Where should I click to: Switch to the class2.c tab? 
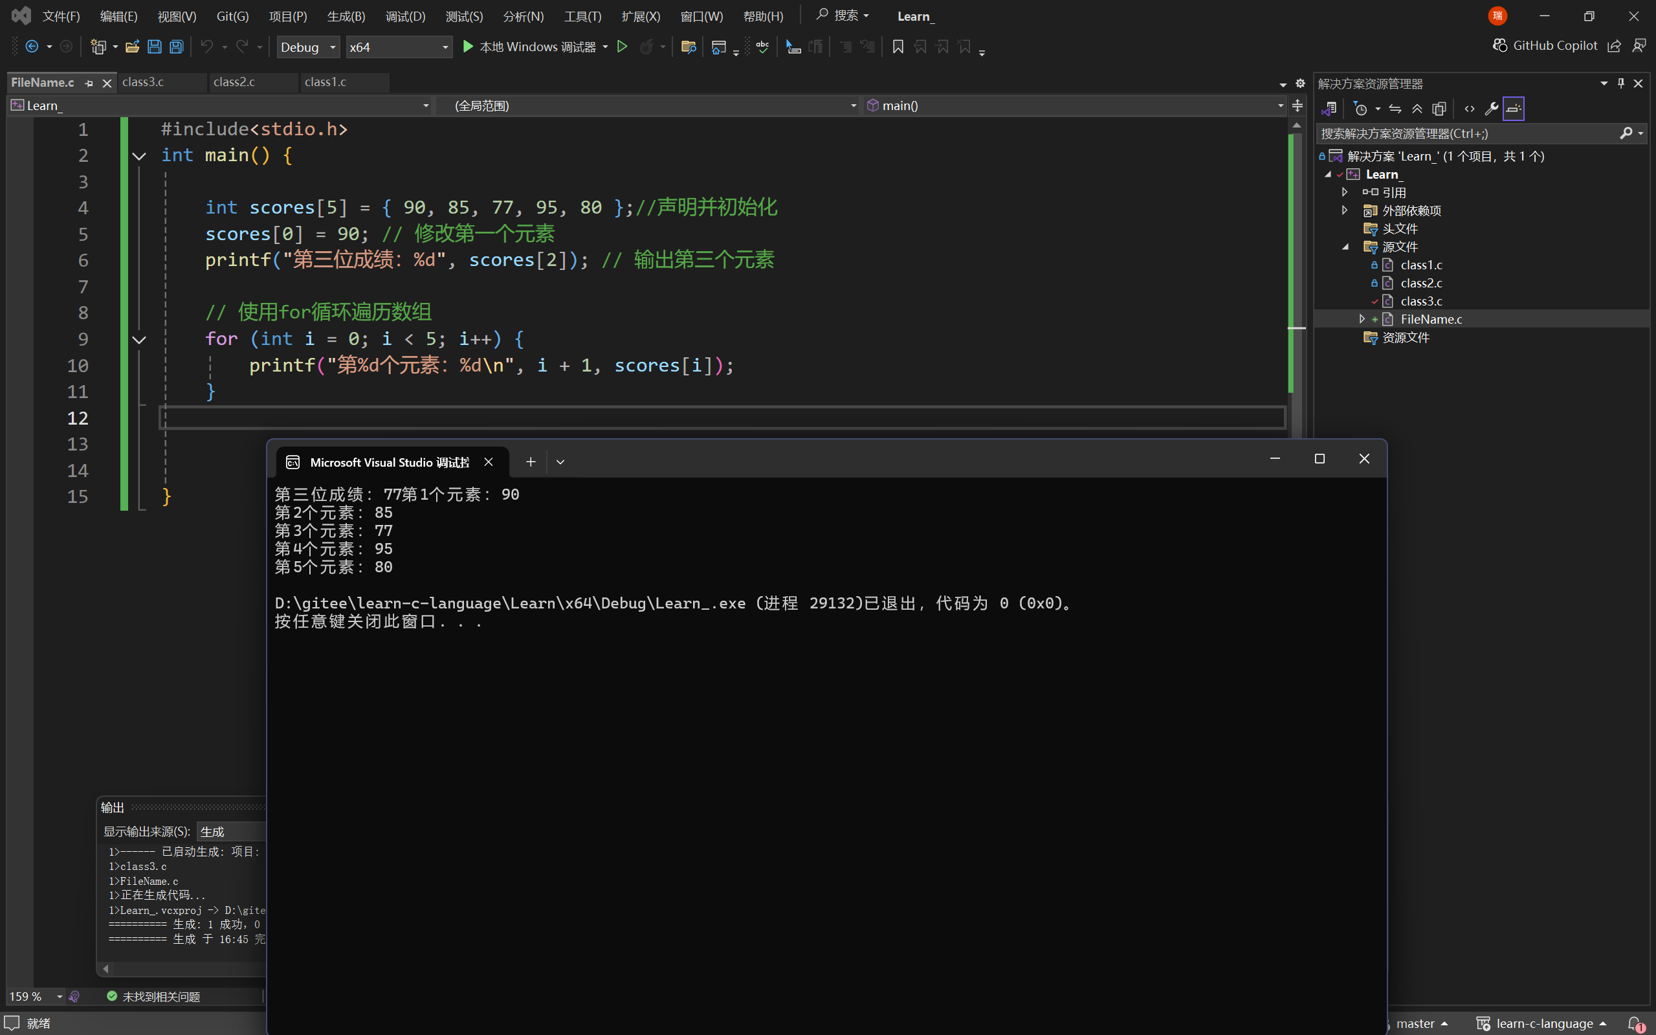tap(234, 82)
